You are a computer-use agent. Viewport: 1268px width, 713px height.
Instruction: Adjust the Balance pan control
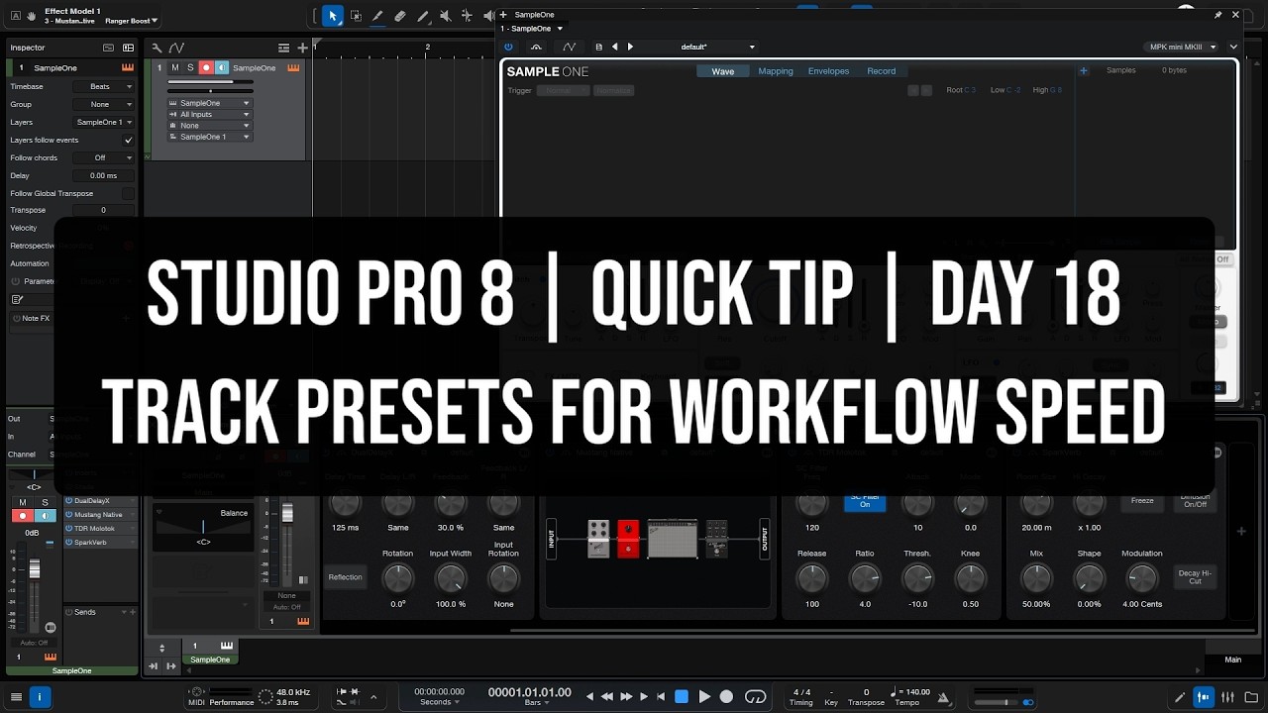coord(203,525)
